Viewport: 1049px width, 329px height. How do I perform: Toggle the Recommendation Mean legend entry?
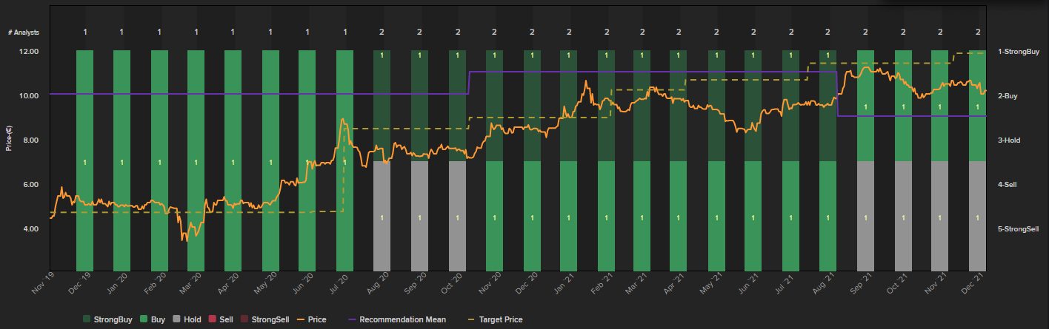pos(396,319)
